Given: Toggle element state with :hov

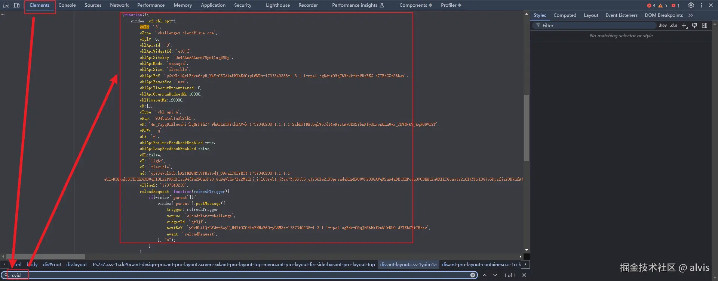Looking at the screenshot, I should (x=663, y=25).
